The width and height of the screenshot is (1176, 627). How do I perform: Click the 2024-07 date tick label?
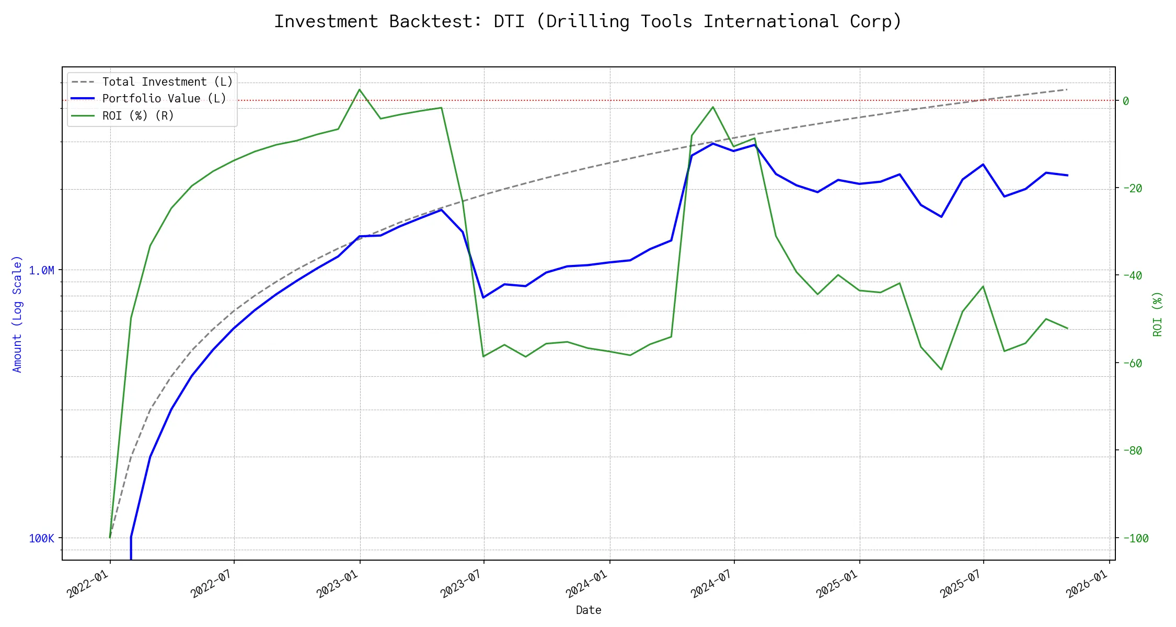click(712, 583)
